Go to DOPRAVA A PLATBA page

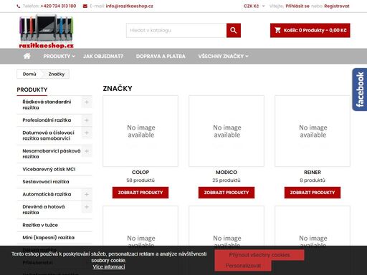[161, 57]
